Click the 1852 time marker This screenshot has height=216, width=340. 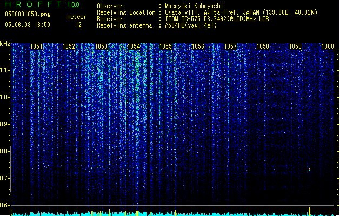69,46
